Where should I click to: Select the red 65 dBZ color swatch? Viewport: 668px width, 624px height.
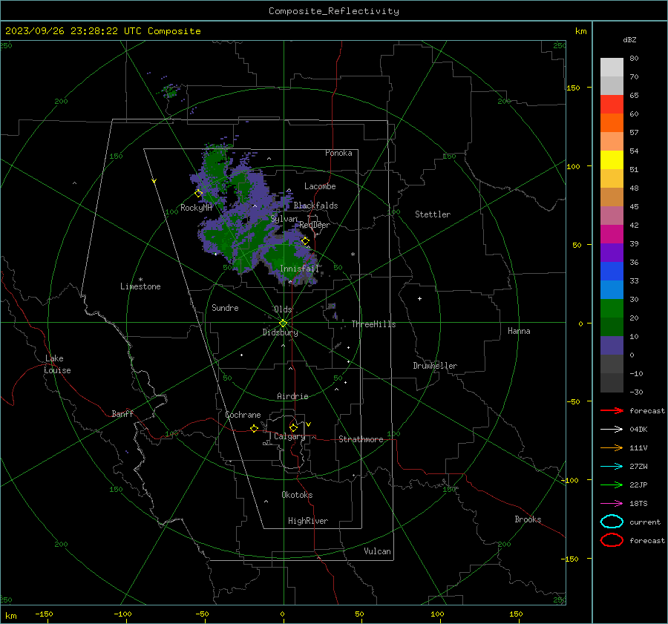[612, 104]
